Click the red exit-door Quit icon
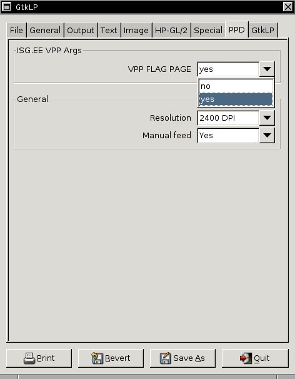 coord(246,358)
